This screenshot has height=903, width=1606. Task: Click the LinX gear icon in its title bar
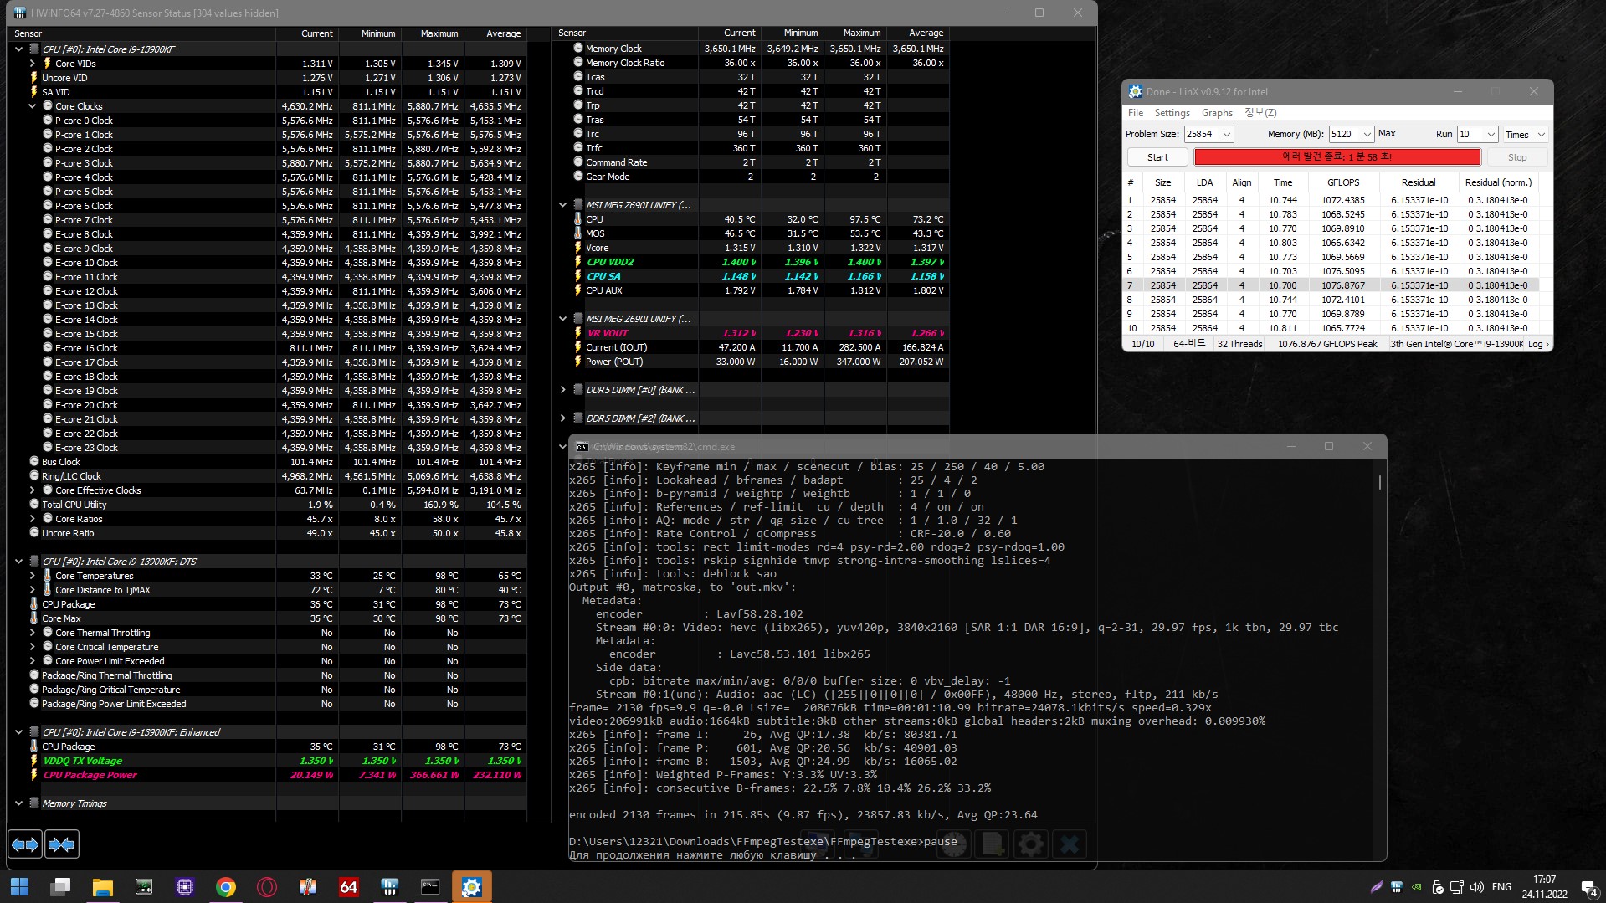pyautogui.click(x=1135, y=91)
